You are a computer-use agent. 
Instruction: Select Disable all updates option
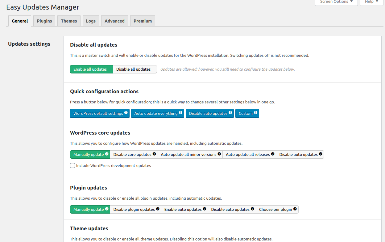(x=135, y=69)
